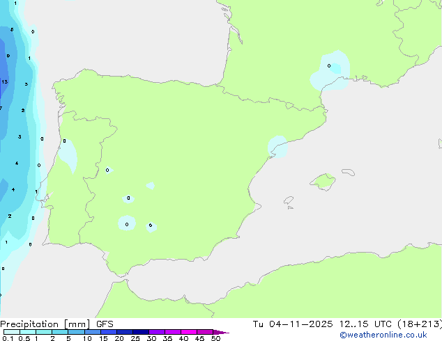The height and width of the screenshot is (341, 442).
Task: Click the light-blue precipitation patch near the Ebro delta
Action: tap(277, 147)
